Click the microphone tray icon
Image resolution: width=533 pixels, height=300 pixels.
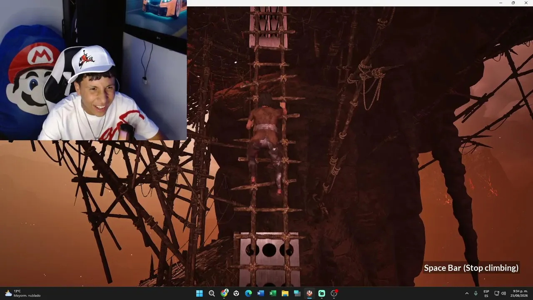coord(476,293)
